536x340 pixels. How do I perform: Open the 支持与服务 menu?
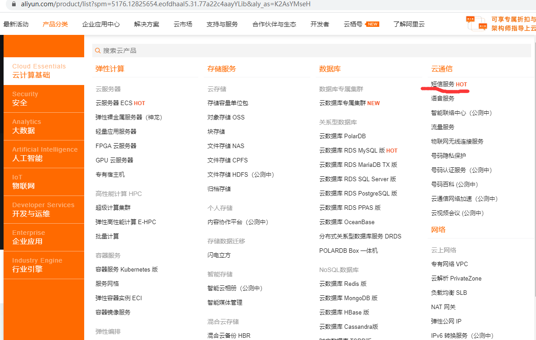(222, 24)
